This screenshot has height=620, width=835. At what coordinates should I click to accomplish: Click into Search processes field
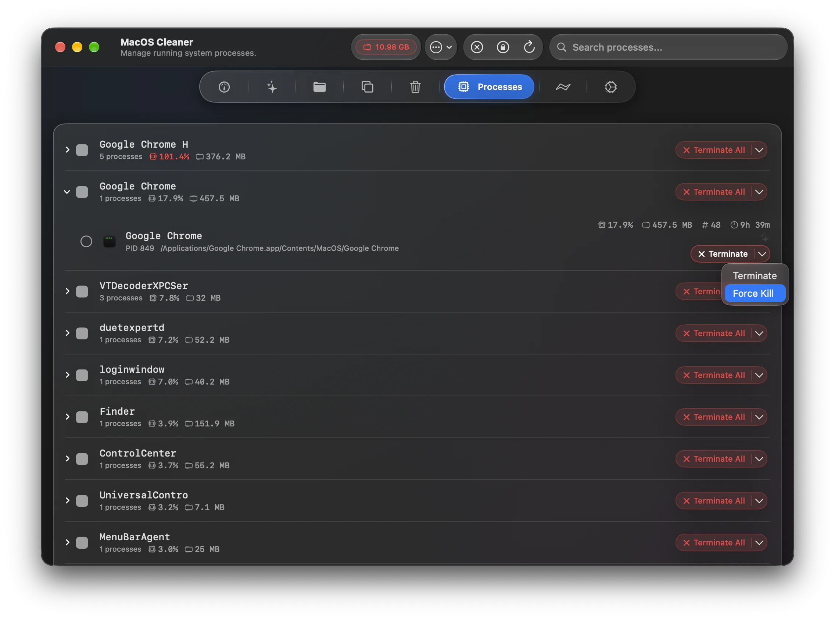tap(668, 47)
